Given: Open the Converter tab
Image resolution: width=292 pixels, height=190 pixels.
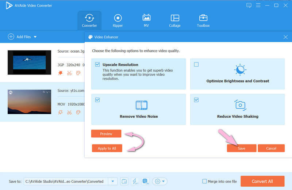Looking at the screenshot, I should pos(89,21).
